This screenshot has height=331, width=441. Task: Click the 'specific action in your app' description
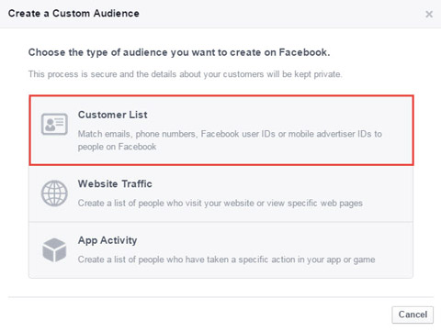tap(226, 259)
